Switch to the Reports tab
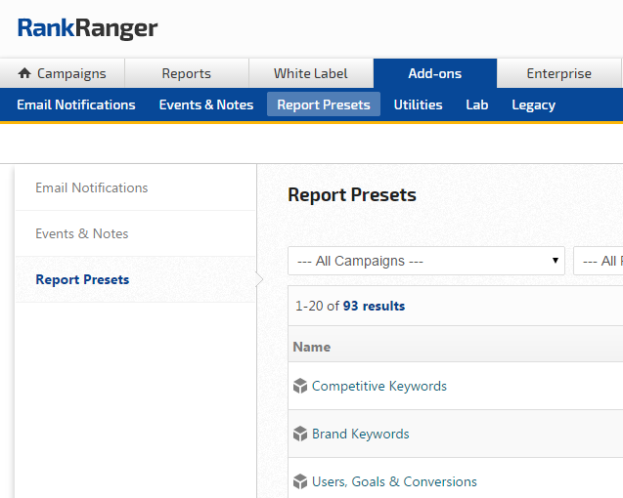The image size is (623, 498). (186, 73)
